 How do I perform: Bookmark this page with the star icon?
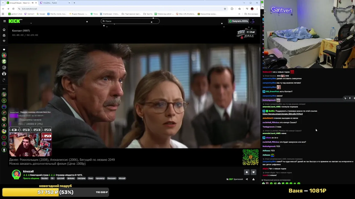pos(225,9)
